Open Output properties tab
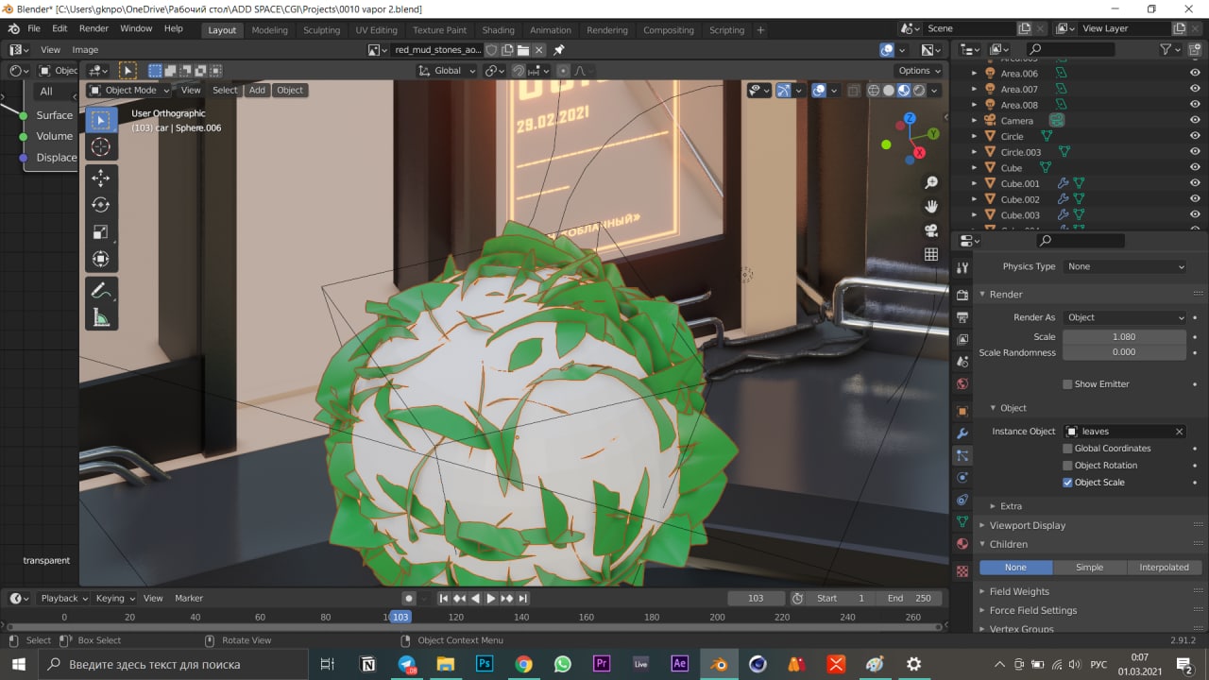The image size is (1209, 680). click(x=962, y=317)
